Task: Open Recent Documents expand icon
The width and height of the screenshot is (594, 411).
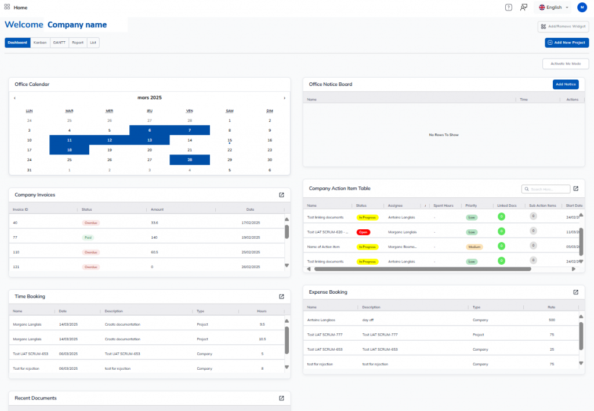Action: click(x=281, y=398)
